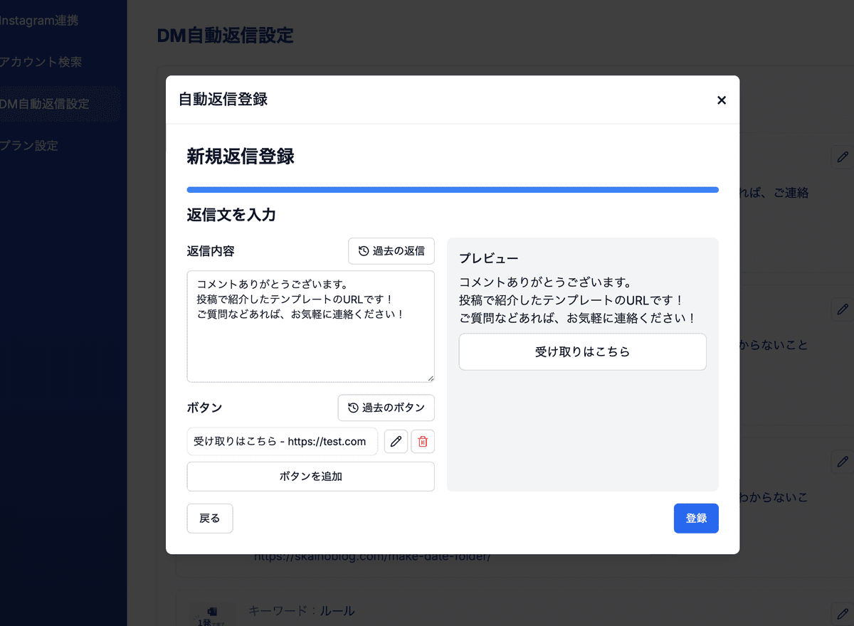
Task: Delete the 受け取りはこちら button with trash icon
Action: pyautogui.click(x=423, y=442)
